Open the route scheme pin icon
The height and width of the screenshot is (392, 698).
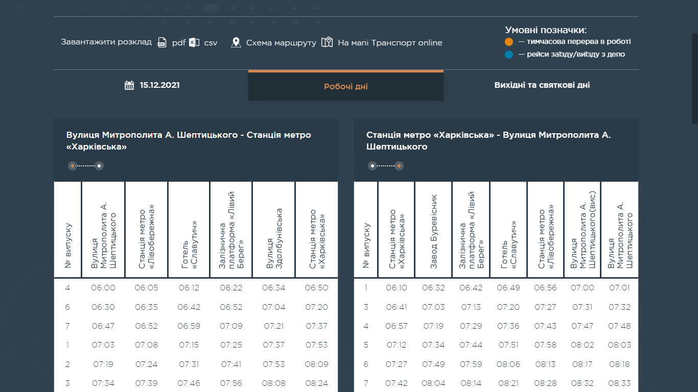pos(236,43)
